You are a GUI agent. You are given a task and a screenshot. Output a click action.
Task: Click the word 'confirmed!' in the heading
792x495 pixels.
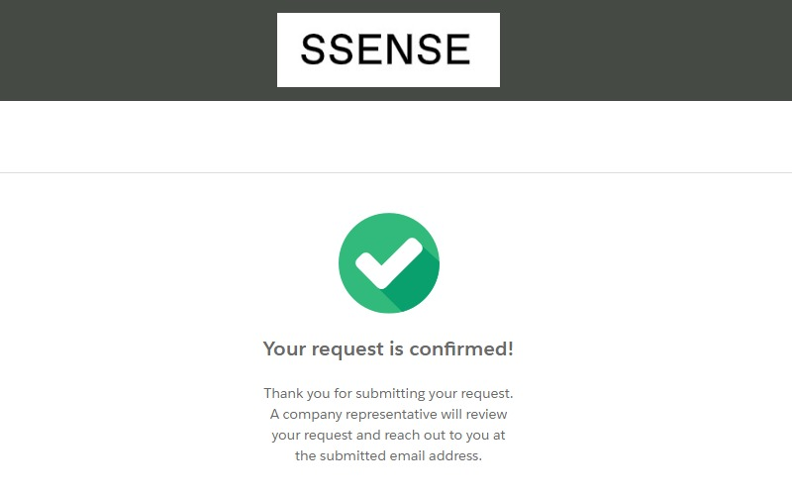[461, 348]
